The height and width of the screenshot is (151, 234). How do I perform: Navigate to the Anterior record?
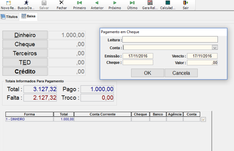[97, 3]
